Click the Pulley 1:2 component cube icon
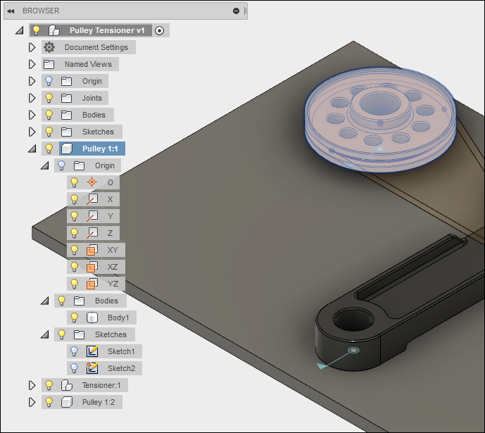The image size is (485, 433). (x=66, y=402)
